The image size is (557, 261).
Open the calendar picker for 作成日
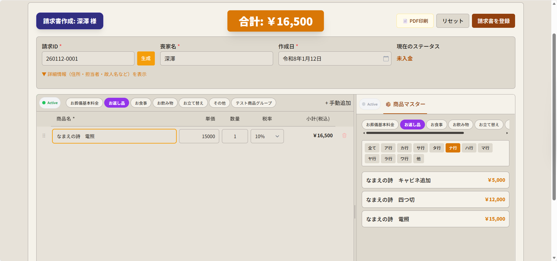pyautogui.click(x=386, y=59)
